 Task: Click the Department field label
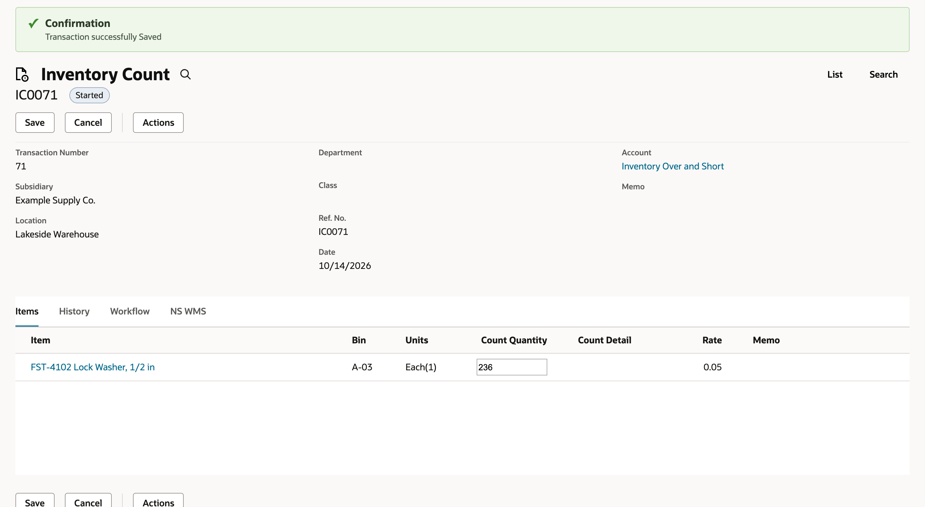point(340,152)
